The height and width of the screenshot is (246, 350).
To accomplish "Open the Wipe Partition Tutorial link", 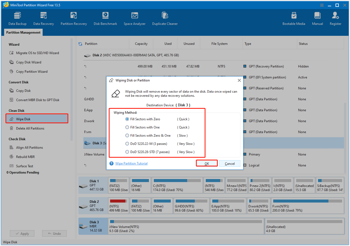I will point(131,163).
